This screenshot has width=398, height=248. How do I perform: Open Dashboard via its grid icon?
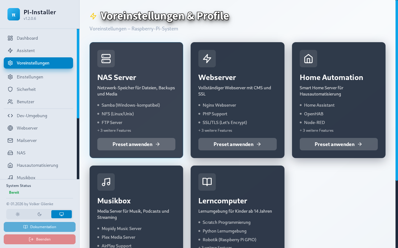pos(10,38)
